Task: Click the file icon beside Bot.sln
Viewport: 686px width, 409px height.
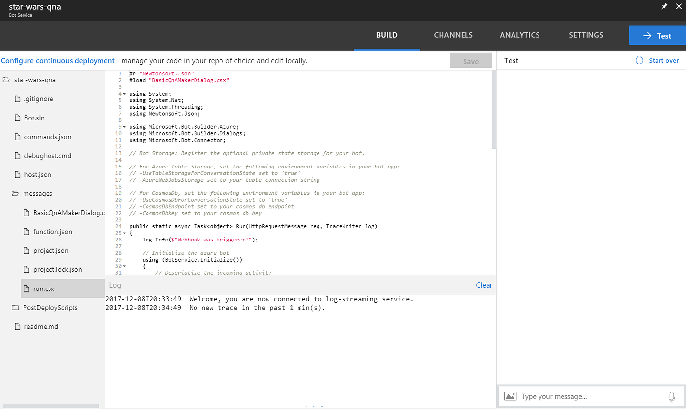Action: (17, 118)
